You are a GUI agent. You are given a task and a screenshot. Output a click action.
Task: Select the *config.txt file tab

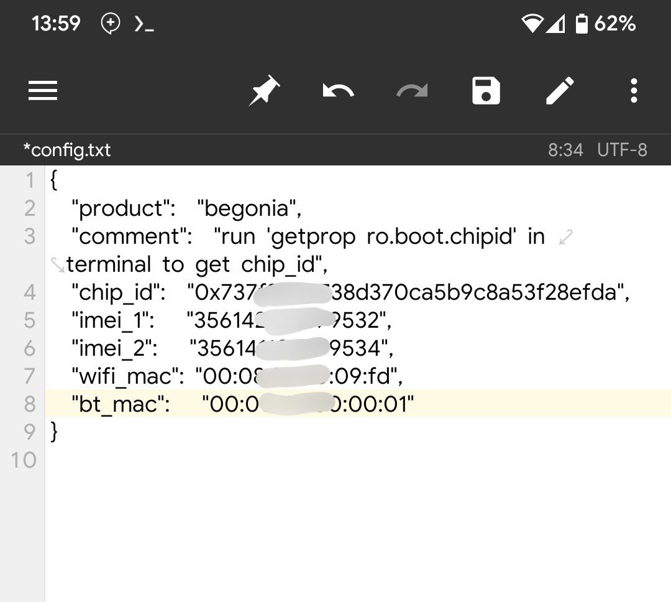pyautogui.click(x=67, y=150)
